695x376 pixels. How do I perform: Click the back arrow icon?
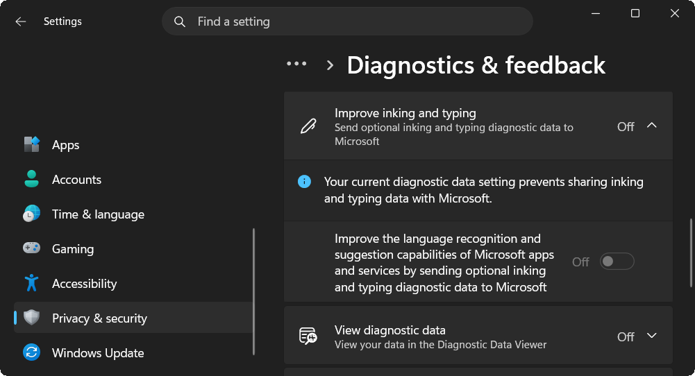pos(20,22)
